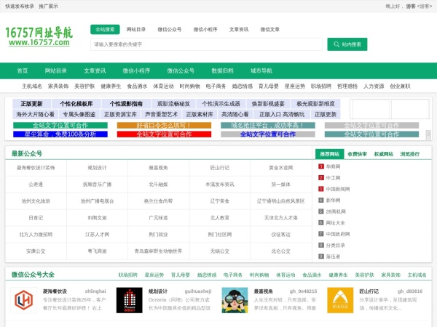Open the 匠山行记 orange account logo
The height and width of the screenshot is (327, 437).
[338, 299]
